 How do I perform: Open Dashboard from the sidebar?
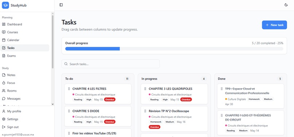pyautogui.click(x=25, y=24)
